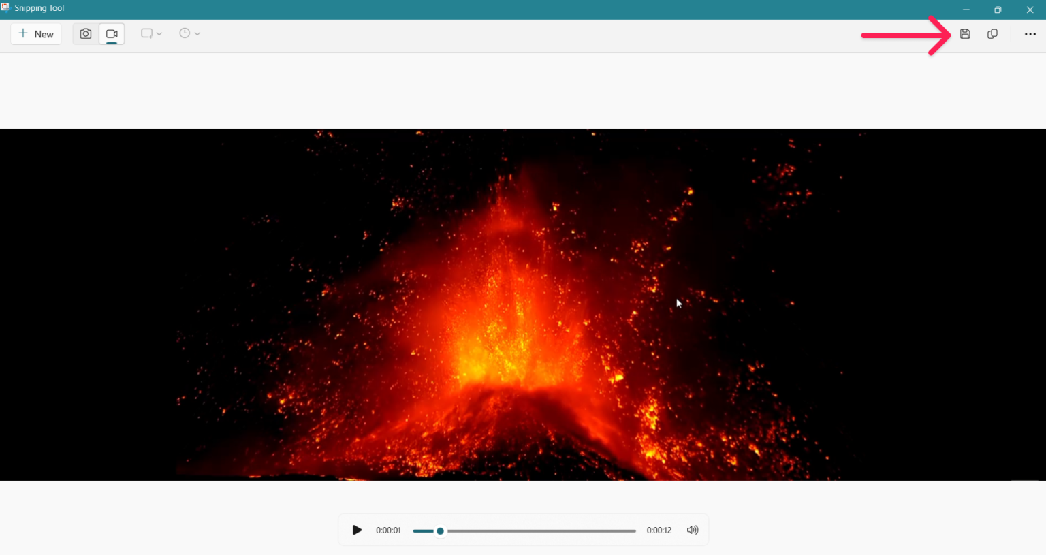
Task: Switch the capture toggle to screenshot mode
Action: [85, 33]
